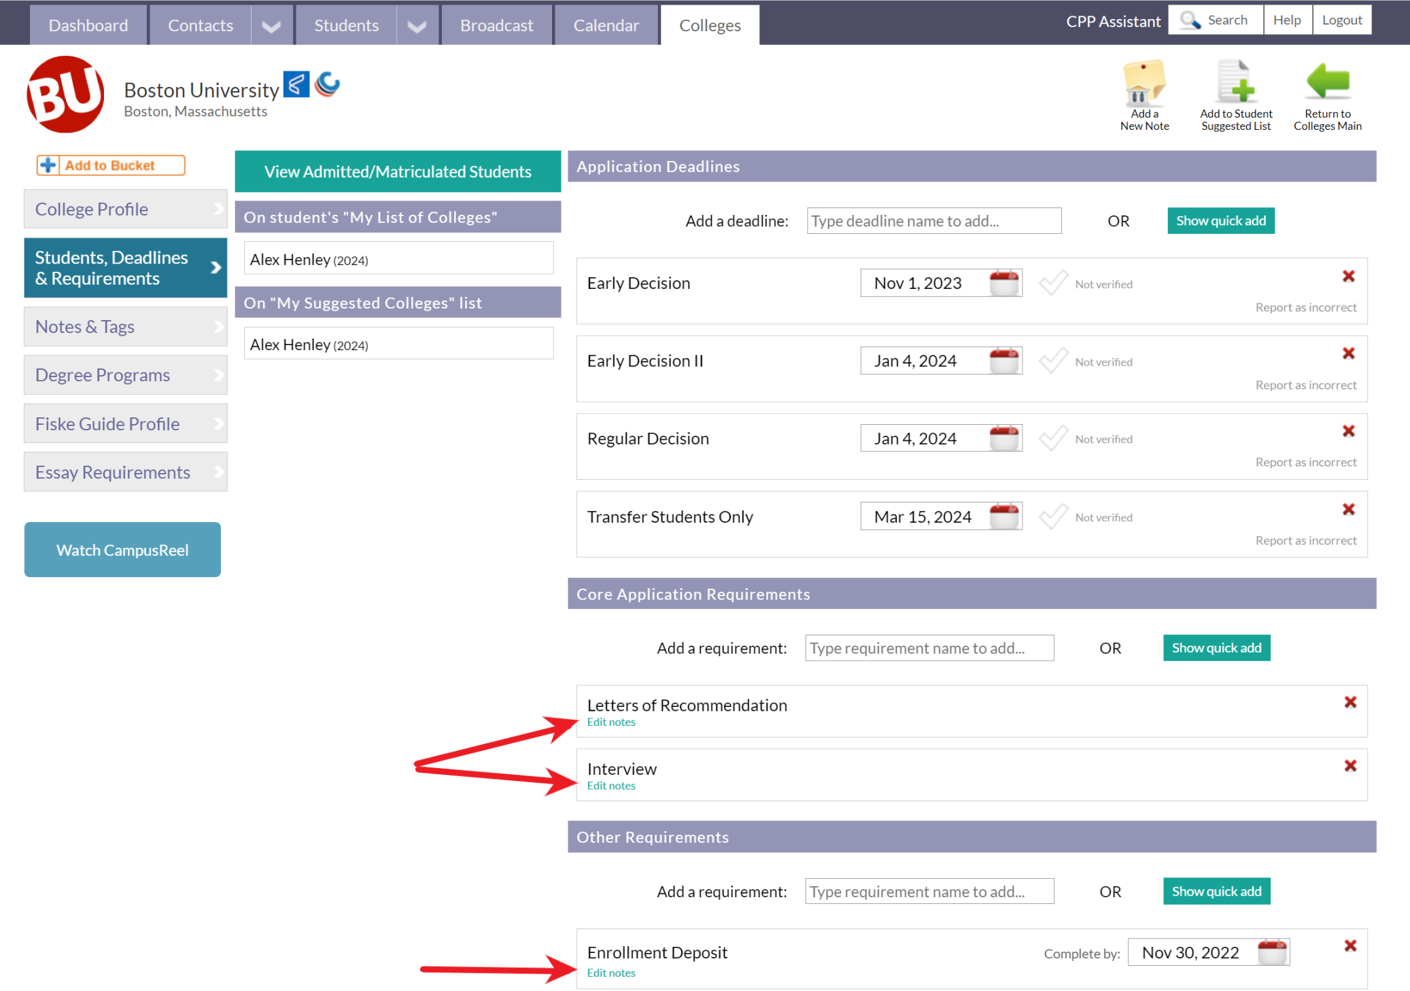Viewport: 1410px width, 991px height.
Task: Open the Essay Requirements section
Action: pyautogui.click(x=126, y=472)
